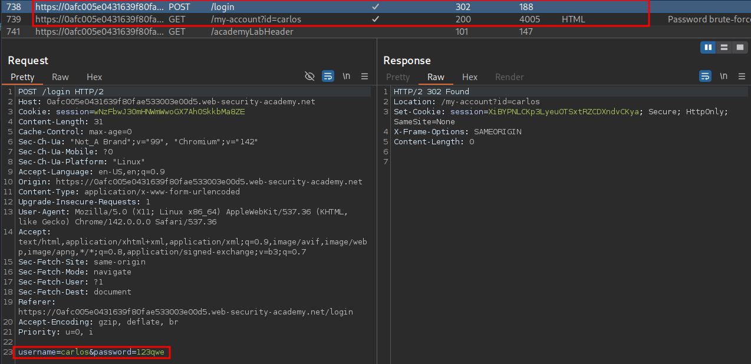Open the Request Pretty tab
Screen dimensions: 751x364
22,77
